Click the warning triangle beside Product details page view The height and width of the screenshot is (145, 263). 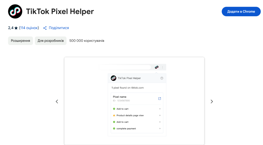pyautogui.click(x=114, y=115)
